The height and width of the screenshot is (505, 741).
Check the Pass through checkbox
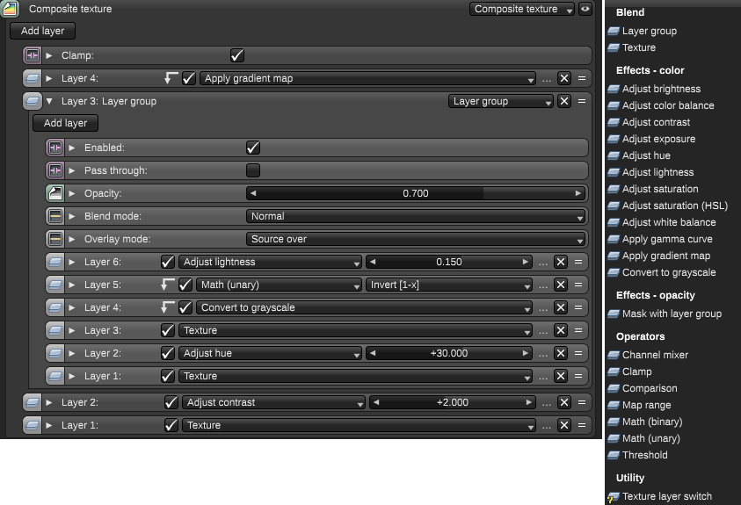pos(253,170)
